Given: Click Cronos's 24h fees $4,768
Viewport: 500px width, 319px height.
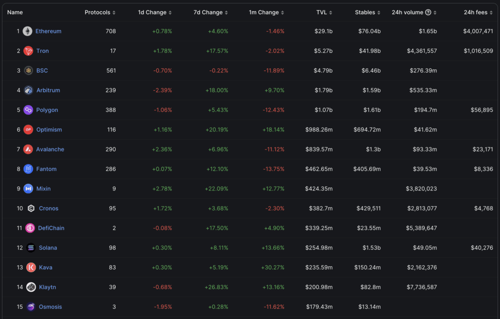Looking at the screenshot, I should (x=483, y=208).
